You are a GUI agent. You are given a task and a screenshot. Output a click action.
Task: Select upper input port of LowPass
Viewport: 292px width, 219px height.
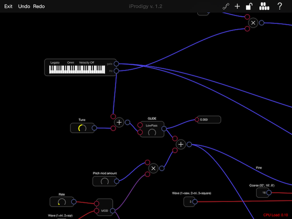coord(140,125)
